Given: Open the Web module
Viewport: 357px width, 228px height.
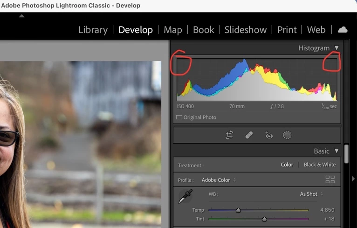Looking at the screenshot, I should [316, 30].
